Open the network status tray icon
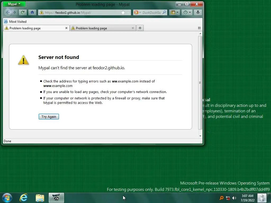The image size is (271, 203). click(228, 198)
